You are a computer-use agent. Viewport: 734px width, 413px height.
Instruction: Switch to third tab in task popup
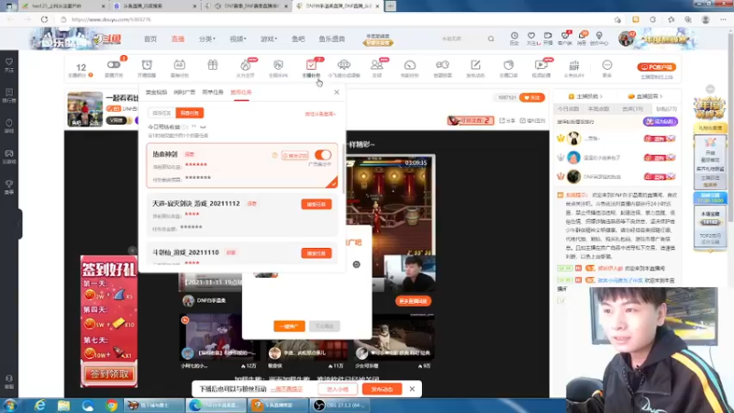click(x=213, y=93)
